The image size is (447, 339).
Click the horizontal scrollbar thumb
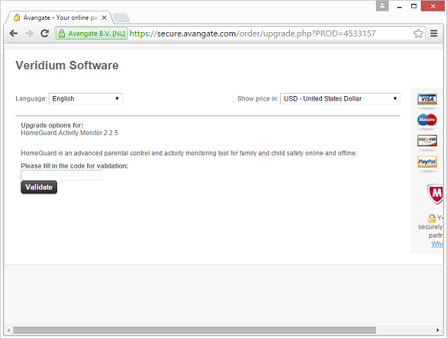click(x=195, y=330)
